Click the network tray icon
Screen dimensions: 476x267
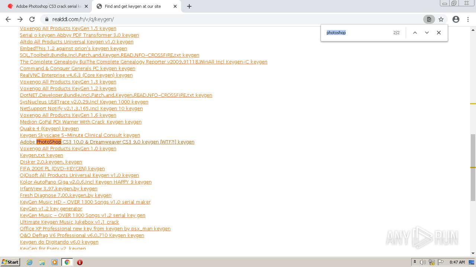(432, 262)
